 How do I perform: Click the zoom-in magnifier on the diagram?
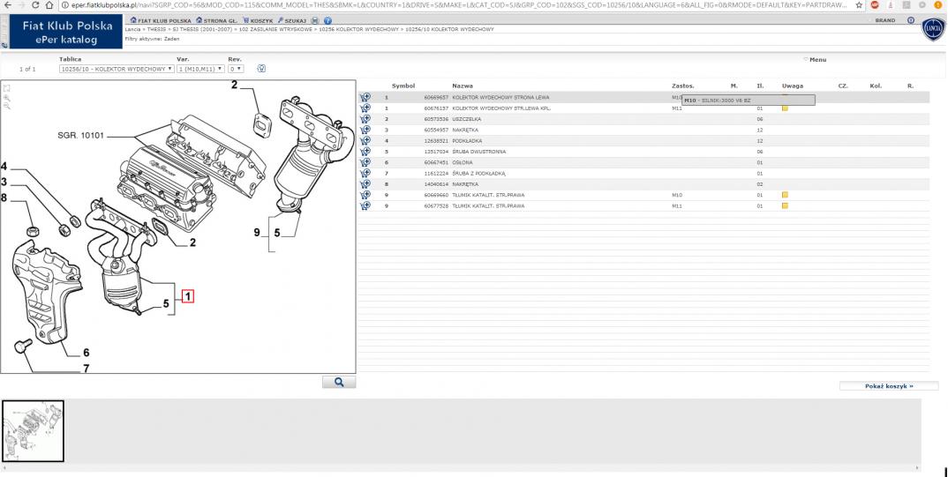[7, 97]
